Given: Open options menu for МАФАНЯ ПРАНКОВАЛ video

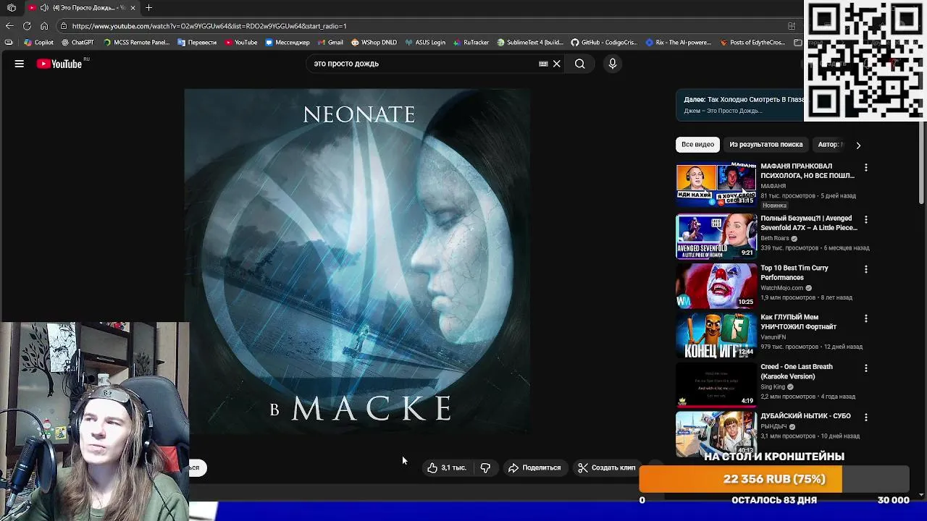Looking at the screenshot, I should pos(865,167).
